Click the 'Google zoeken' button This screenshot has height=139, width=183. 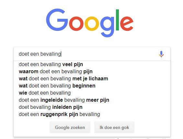[x=70, y=127]
